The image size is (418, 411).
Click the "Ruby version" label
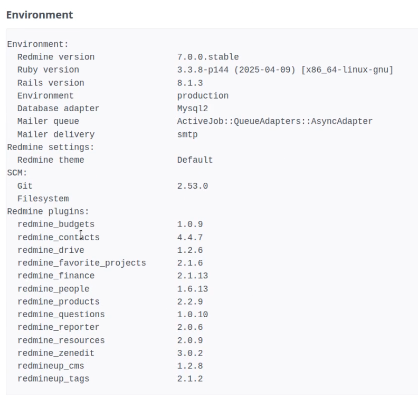pyautogui.click(x=48, y=70)
